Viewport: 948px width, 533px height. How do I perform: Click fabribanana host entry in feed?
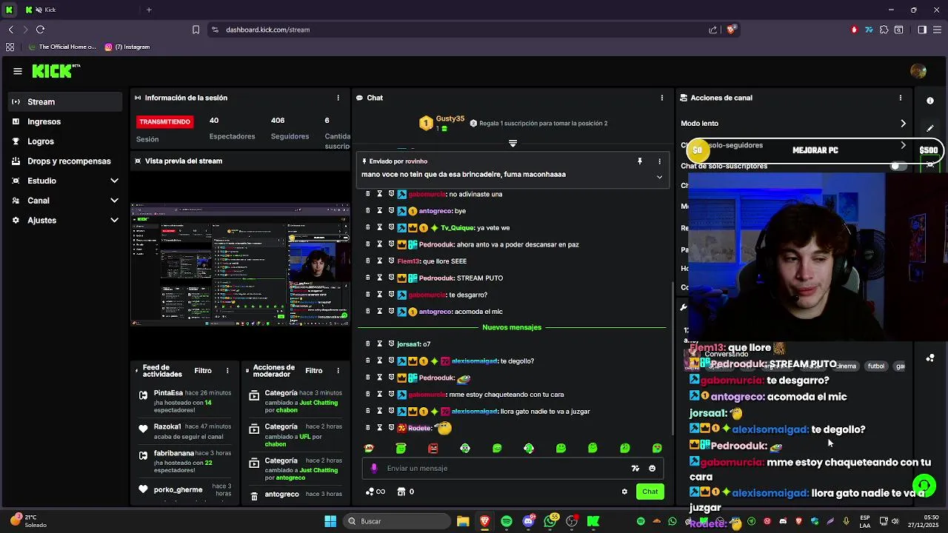pyautogui.click(x=185, y=463)
